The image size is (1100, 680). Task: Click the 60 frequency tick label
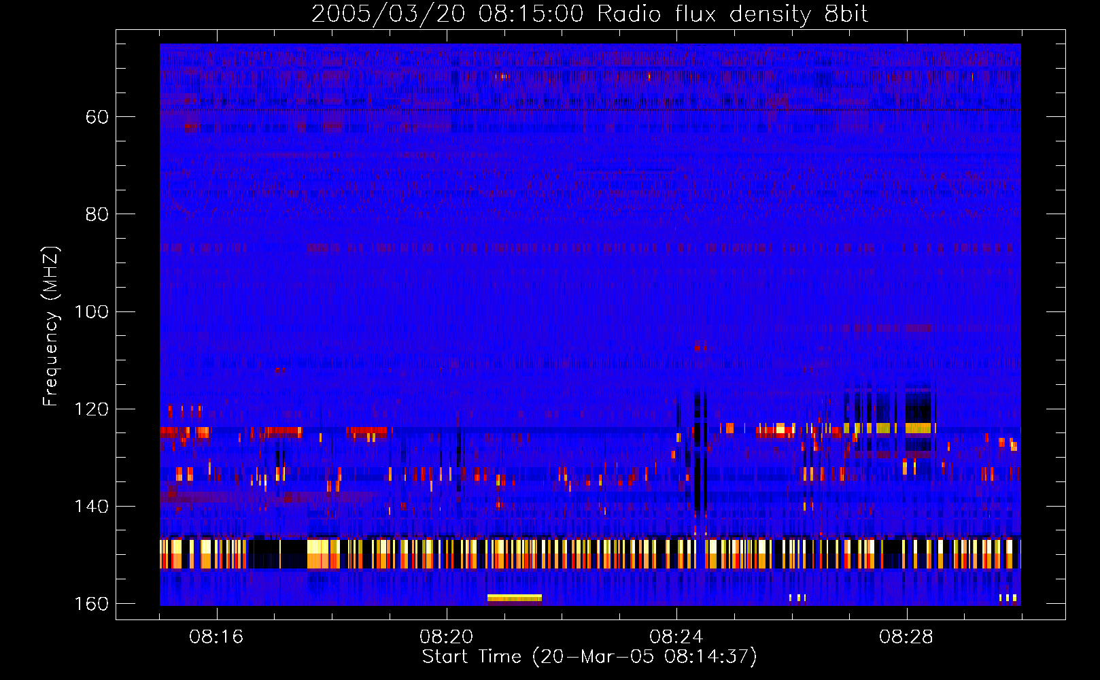[x=97, y=117]
